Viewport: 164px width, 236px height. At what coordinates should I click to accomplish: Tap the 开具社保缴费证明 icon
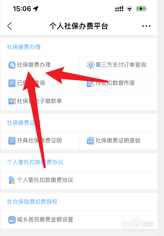click(12, 141)
